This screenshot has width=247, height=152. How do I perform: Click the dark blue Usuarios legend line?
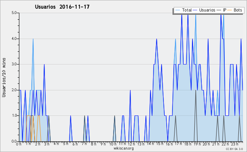tap(195, 10)
